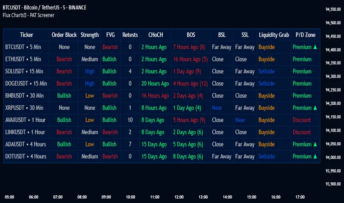Select the Liquidity Grab column header

(x=274, y=35)
